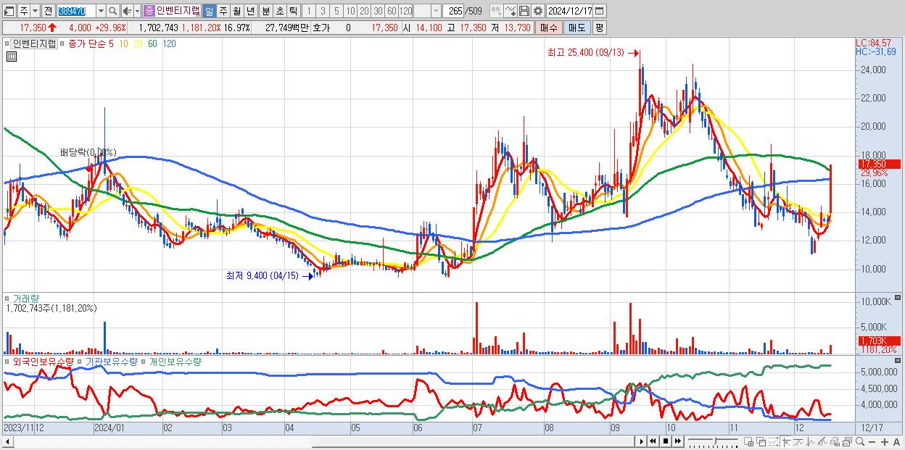
Task: Select the 일 (daily) period toggle
Action: [209, 11]
